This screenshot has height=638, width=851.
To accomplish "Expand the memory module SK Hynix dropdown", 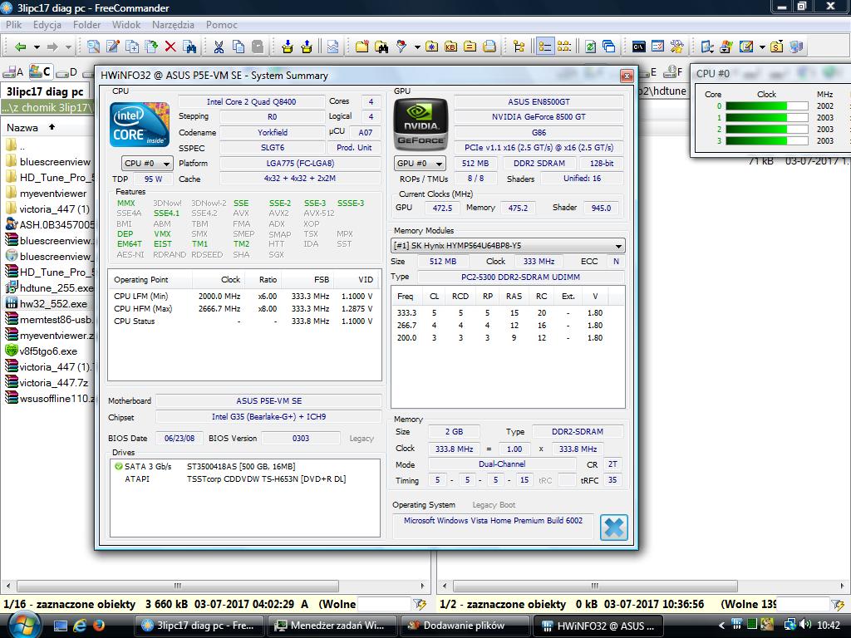I will point(508,246).
